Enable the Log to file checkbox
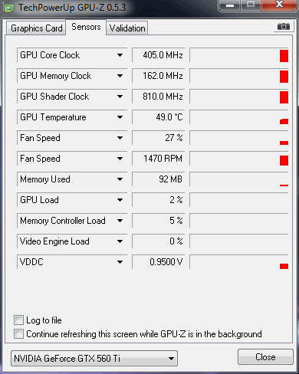Viewport: 299px width, 374px height. point(18,320)
